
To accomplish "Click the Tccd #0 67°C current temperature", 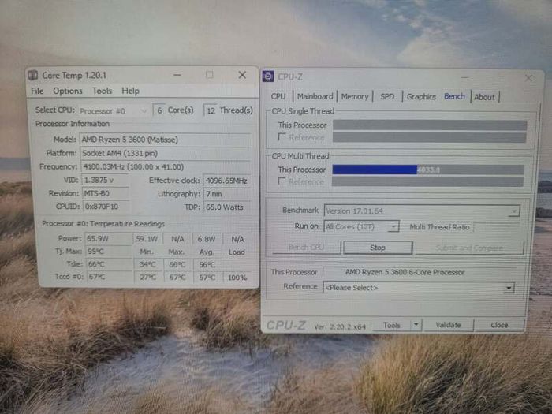I will [x=109, y=277].
